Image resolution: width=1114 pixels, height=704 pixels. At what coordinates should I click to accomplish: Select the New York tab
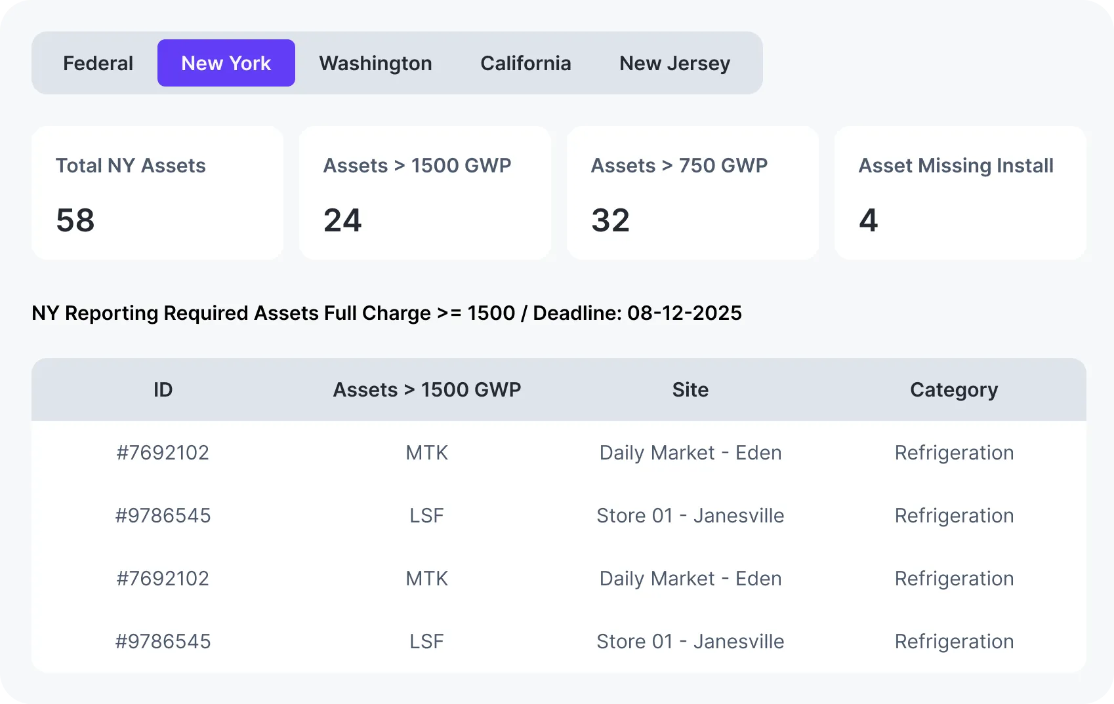point(226,63)
